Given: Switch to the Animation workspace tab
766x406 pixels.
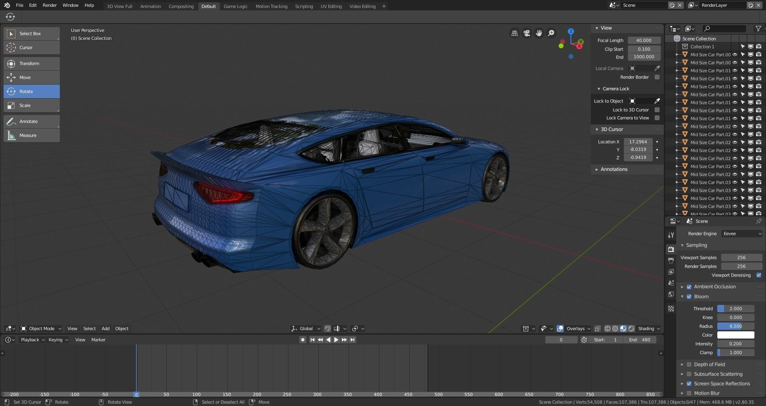Looking at the screenshot, I should tap(150, 6).
